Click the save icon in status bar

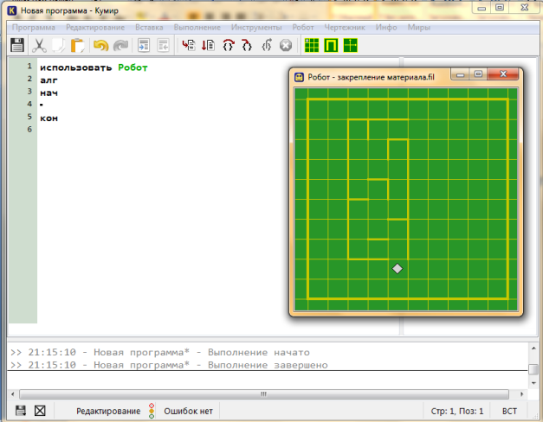pyautogui.click(x=21, y=411)
